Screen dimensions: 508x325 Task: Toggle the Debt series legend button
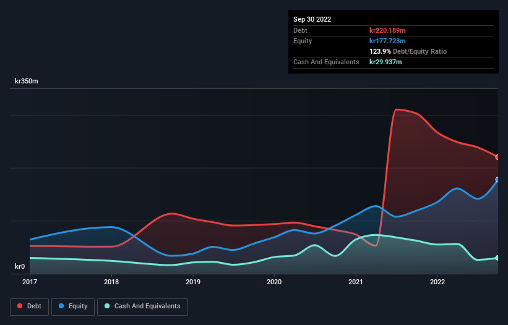29,306
